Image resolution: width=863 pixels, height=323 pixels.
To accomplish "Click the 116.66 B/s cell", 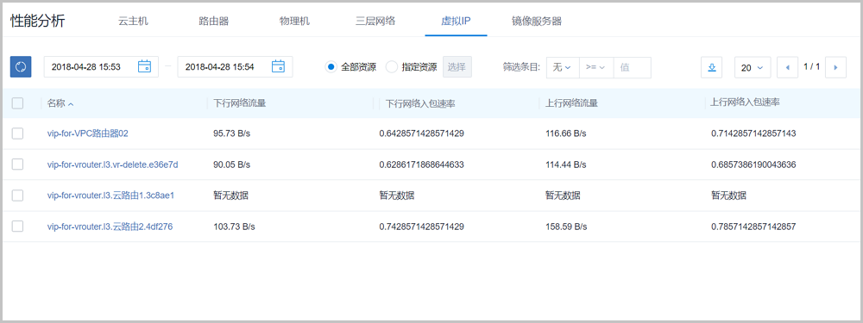I will click(566, 134).
